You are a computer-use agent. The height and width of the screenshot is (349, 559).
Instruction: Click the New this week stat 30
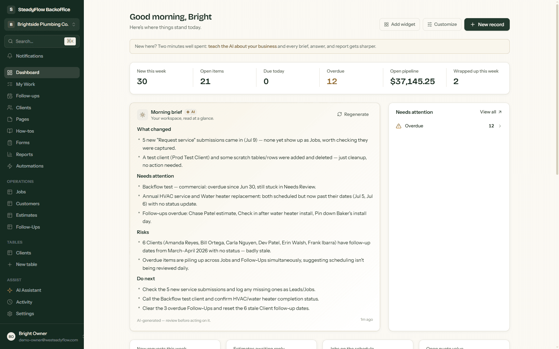[142, 81]
